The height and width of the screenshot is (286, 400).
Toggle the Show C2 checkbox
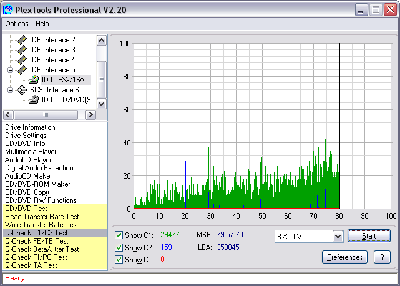tap(119, 247)
